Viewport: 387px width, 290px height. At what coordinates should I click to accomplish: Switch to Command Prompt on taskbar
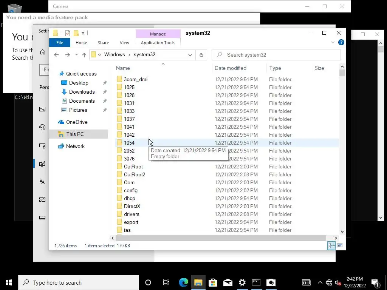click(257, 282)
